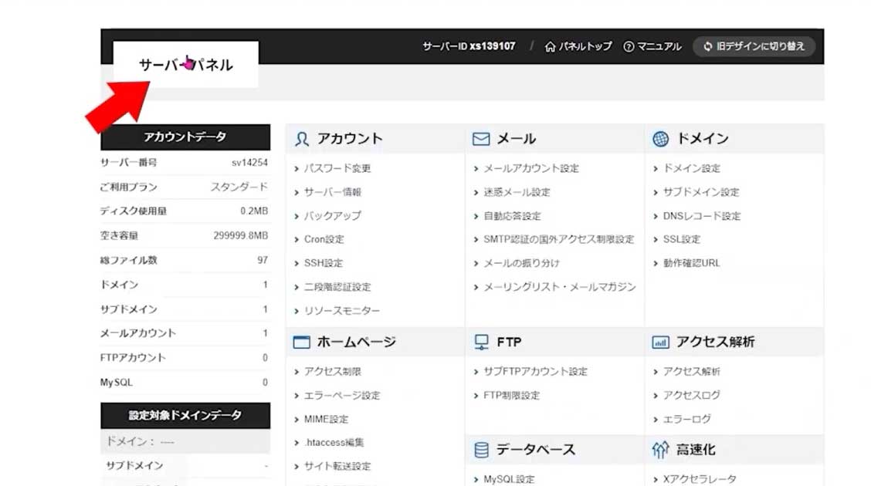
Task: Open DNSレコード設定 settings
Action: coord(701,216)
